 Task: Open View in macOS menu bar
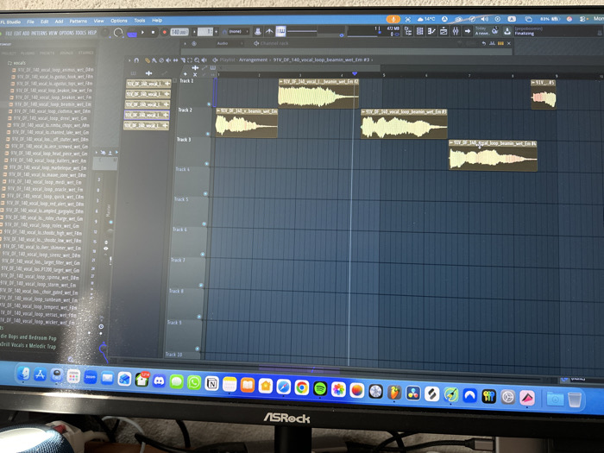tap(99, 21)
